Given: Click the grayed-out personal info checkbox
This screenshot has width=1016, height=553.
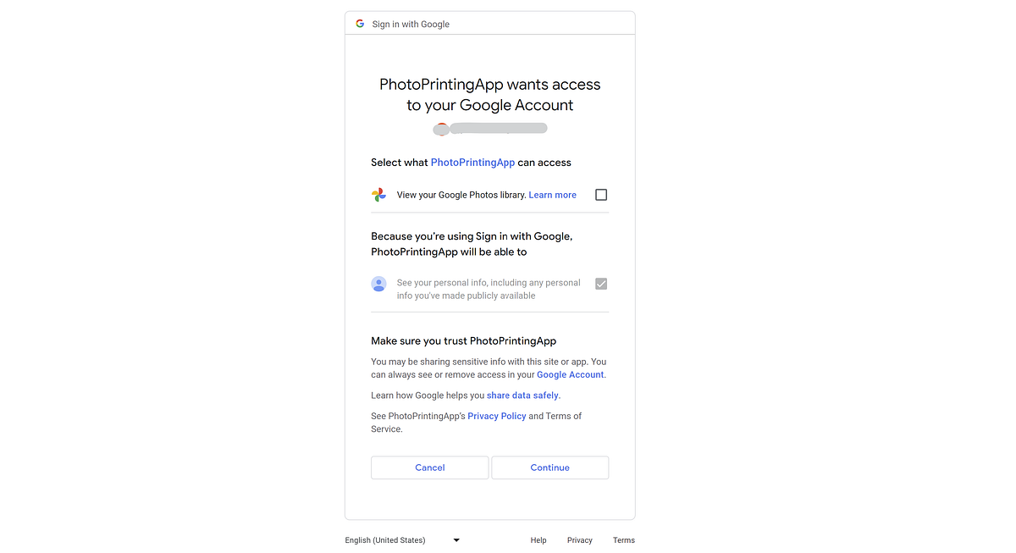Looking at the screenshot, I should coord(601,284).
